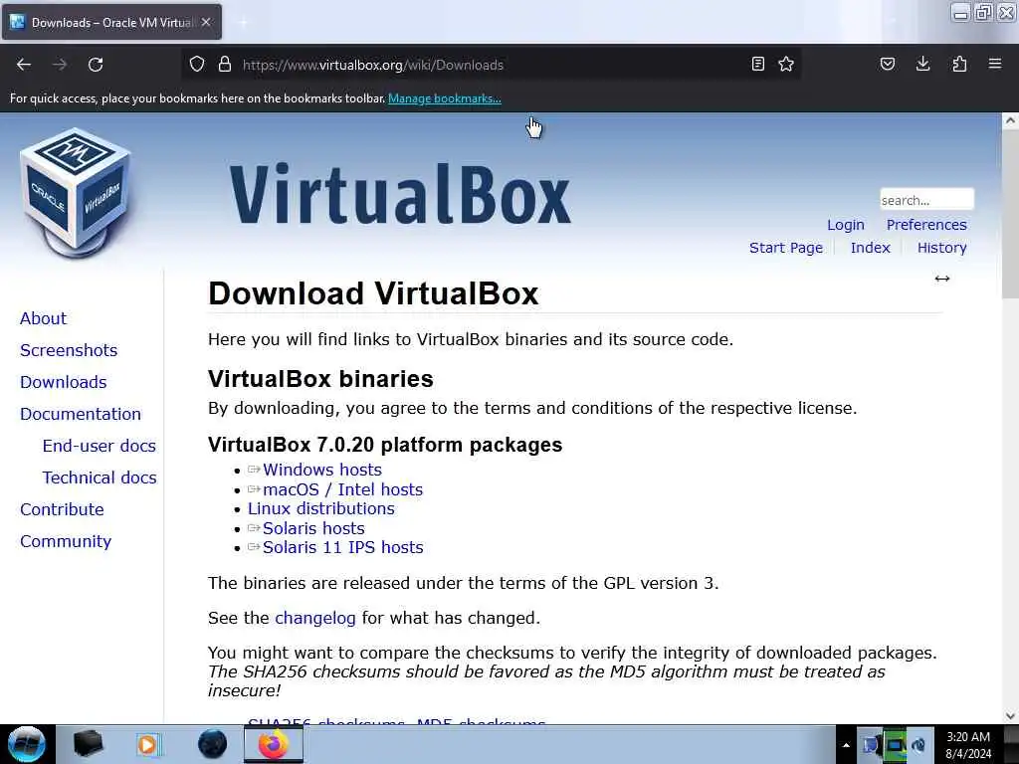The height and width of the screenshot is (764, 1019).
Task: Open the tracking protection shield icon
Action: (197, 65)
